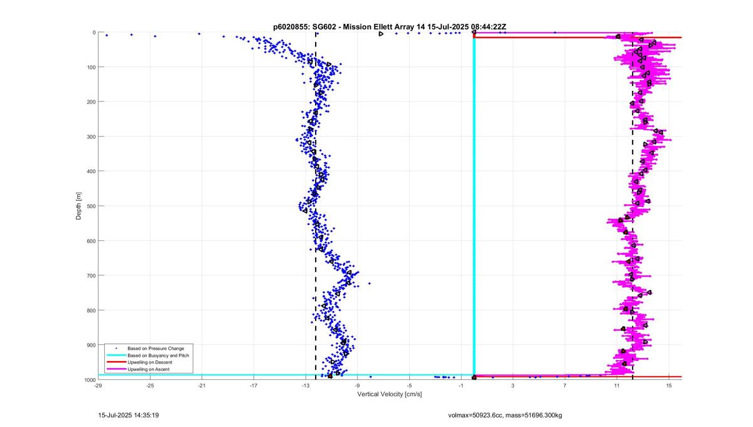Select legend entry 'Upwelling on Ascent'

coord(148,370)
